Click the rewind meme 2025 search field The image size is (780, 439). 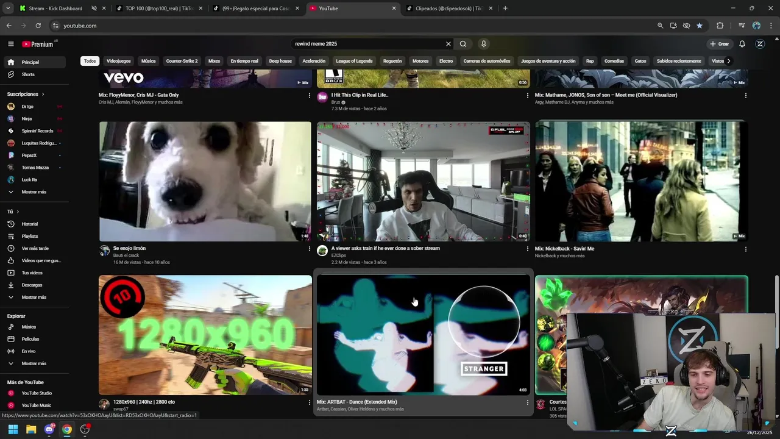click(369, 44)
